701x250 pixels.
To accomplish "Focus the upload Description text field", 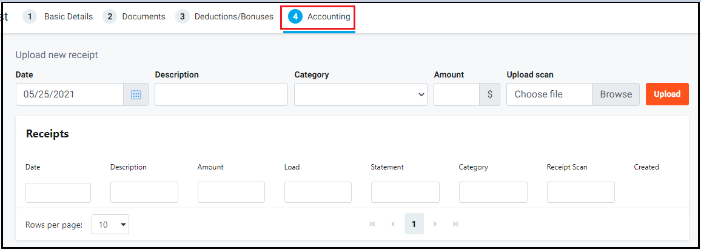I will (221, 94).
